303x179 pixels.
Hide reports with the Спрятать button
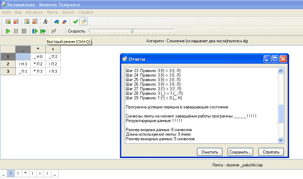[x=271, y=152]
